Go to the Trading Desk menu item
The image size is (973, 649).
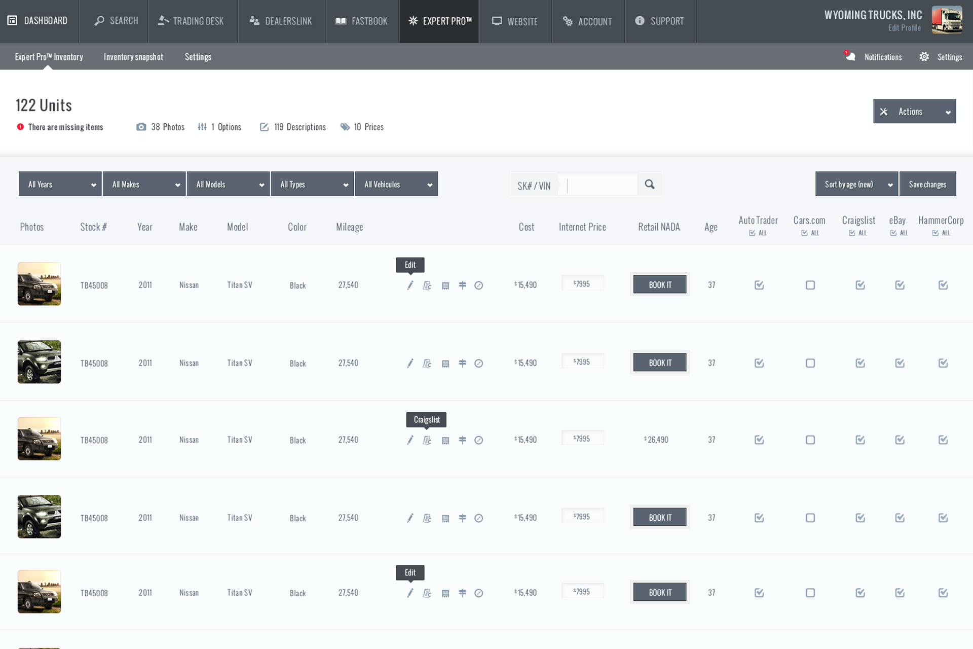[192, 21]
